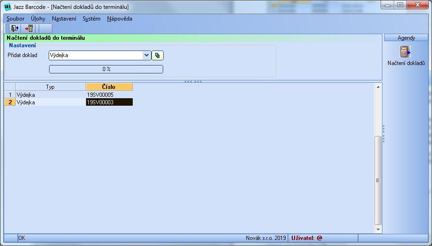Click the horizontal splitter grip above table

point(193,81)
